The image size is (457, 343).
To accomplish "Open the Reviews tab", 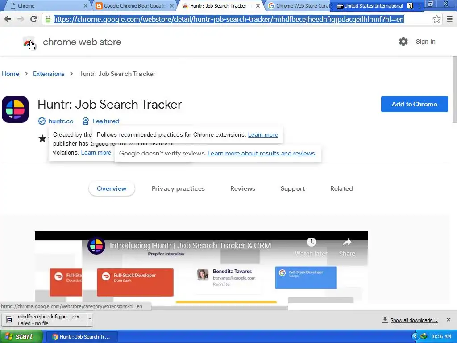I will 242,189.
